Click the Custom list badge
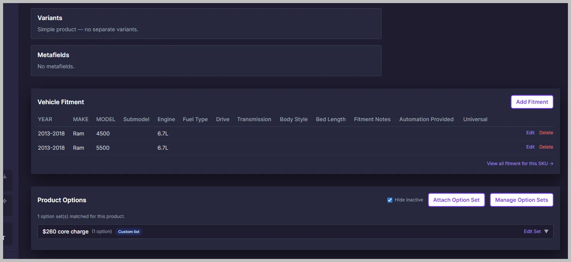 point(129,232)
